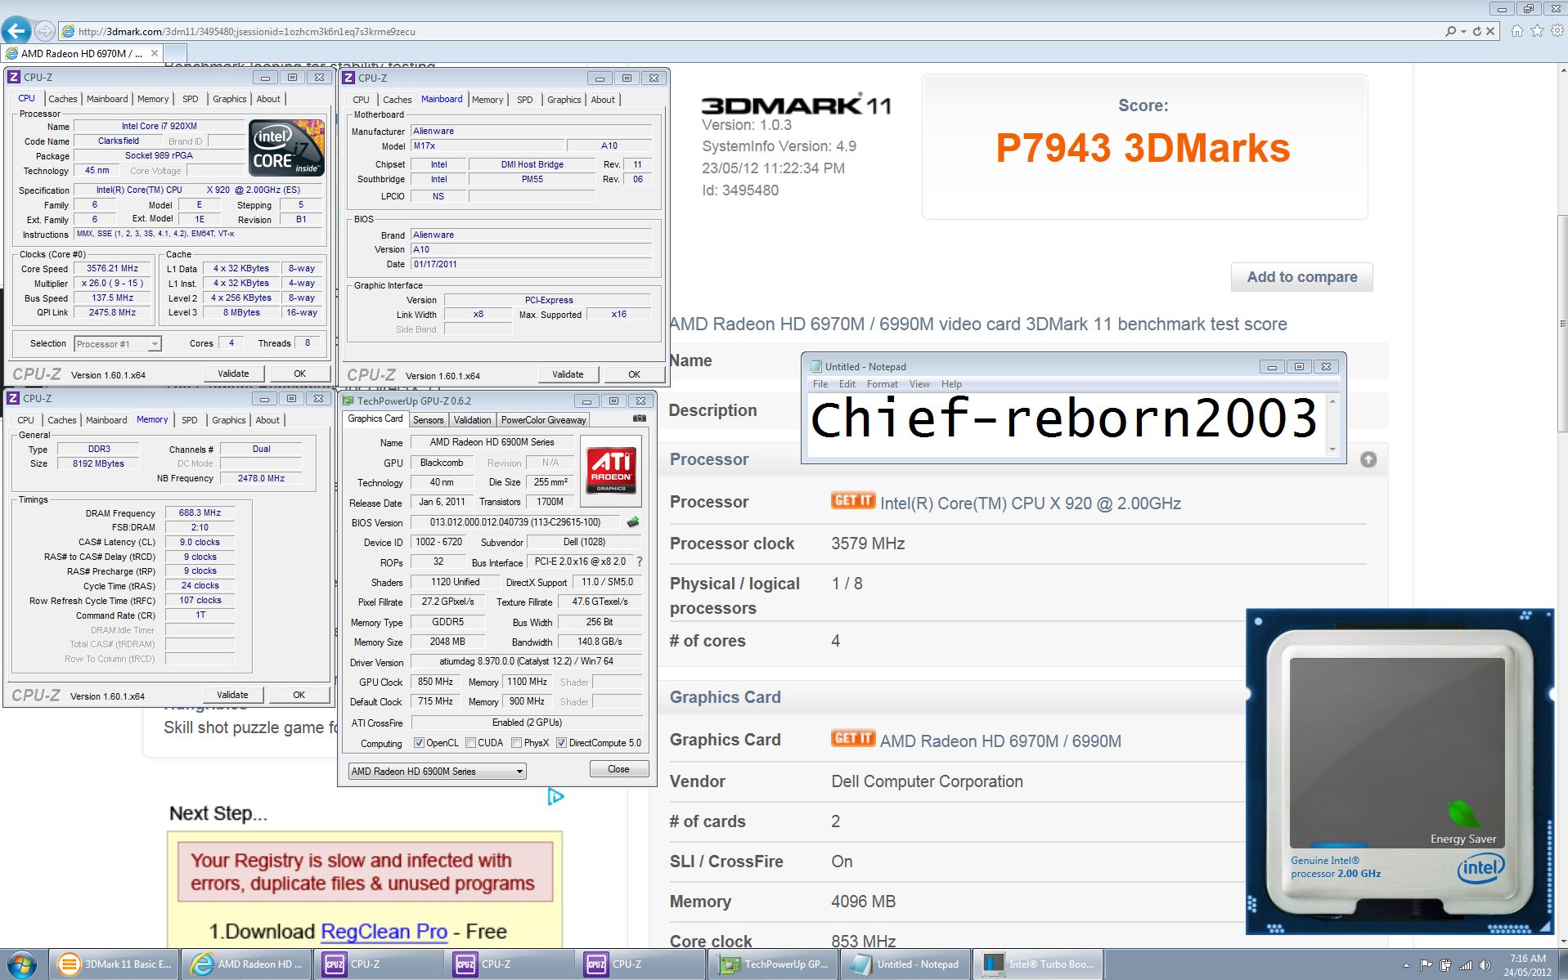Click the address bar search magnifier icon
Image resolution: width=1568 pixels, height=980 pixels.
pyautogui.click(x=1450, y=31)
